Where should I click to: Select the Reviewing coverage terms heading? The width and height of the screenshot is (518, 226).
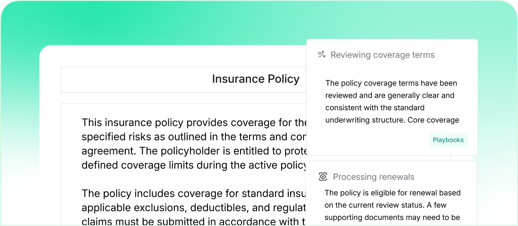coord(382,55)
